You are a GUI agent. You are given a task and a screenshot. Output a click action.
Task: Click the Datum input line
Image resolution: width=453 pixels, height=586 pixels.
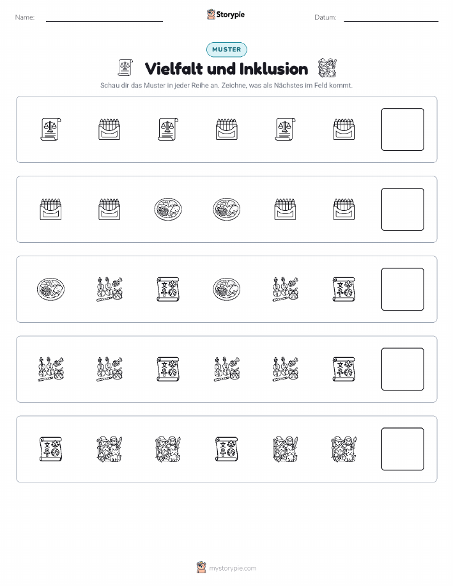click(391, 21)
